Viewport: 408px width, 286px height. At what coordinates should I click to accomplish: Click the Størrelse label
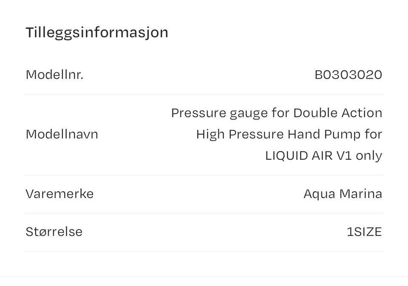pyautogui.click(x=54, y=232)
